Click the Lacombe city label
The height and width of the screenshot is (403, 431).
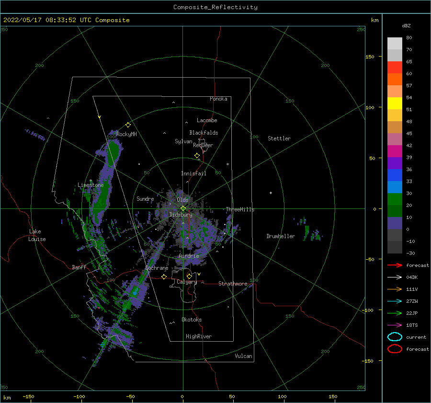coord(207,120)
